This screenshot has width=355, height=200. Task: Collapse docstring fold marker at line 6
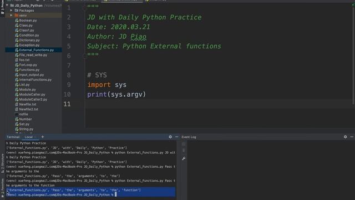coord(85,56)
